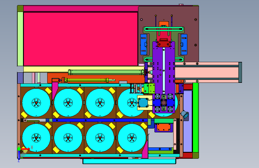
Task: Select the large magenta rectangular cover panel
Action: (x=81, y=39)
